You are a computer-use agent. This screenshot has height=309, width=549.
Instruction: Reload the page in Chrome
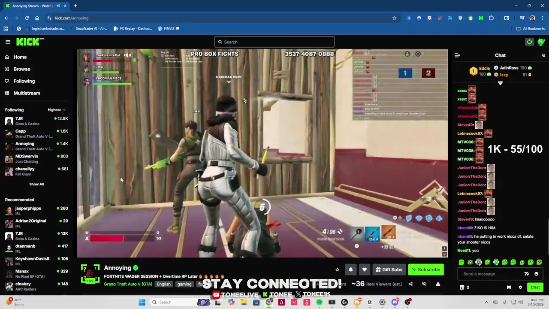[x=27, y=18]
